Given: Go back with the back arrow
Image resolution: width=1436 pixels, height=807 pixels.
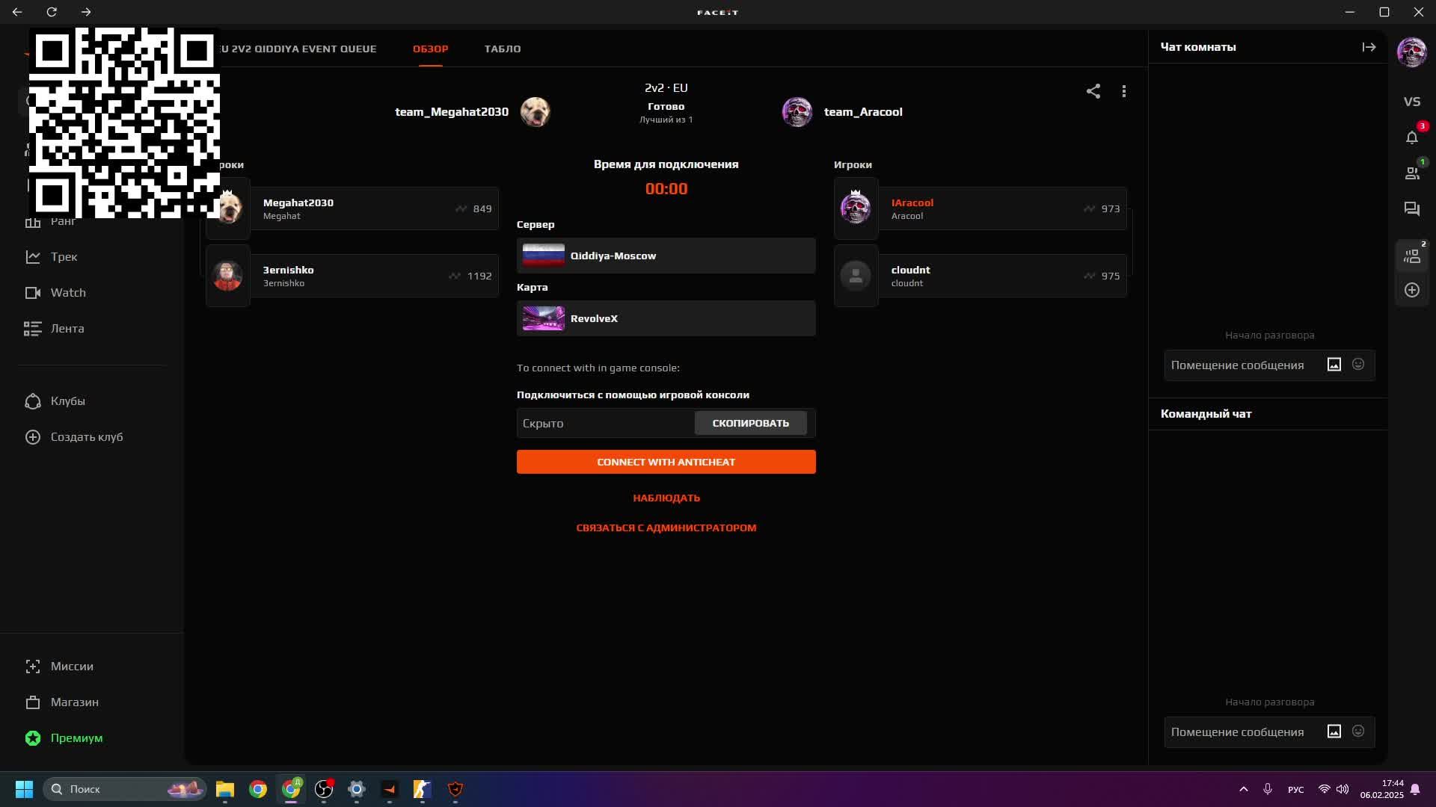Looking at the screenshot, I should 17,12.
